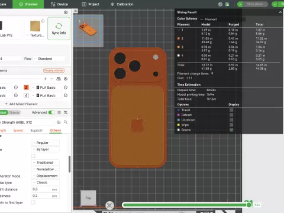
Task: Open the Regular dropdown
Action: tap(45, 143)
